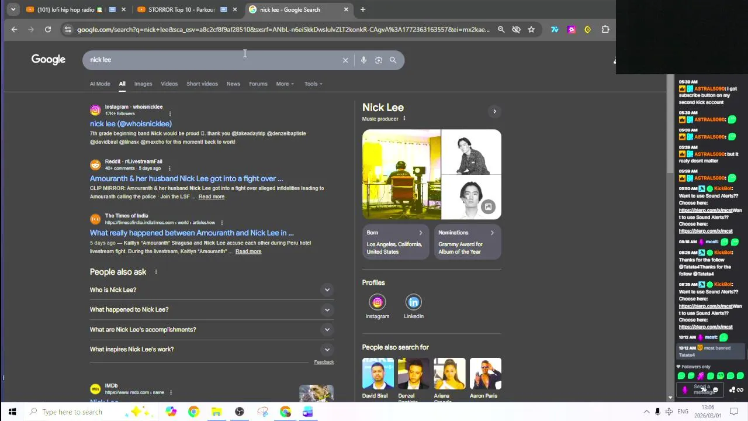The image size is (748, 421).
Task: Switch to Images results tab
Action: (x=143, y=84)
